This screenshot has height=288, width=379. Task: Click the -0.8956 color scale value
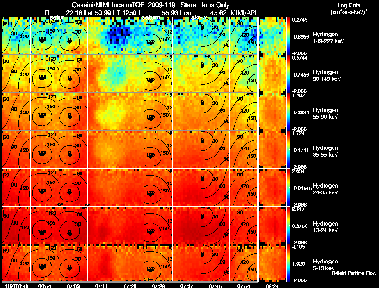click(300, 37)
